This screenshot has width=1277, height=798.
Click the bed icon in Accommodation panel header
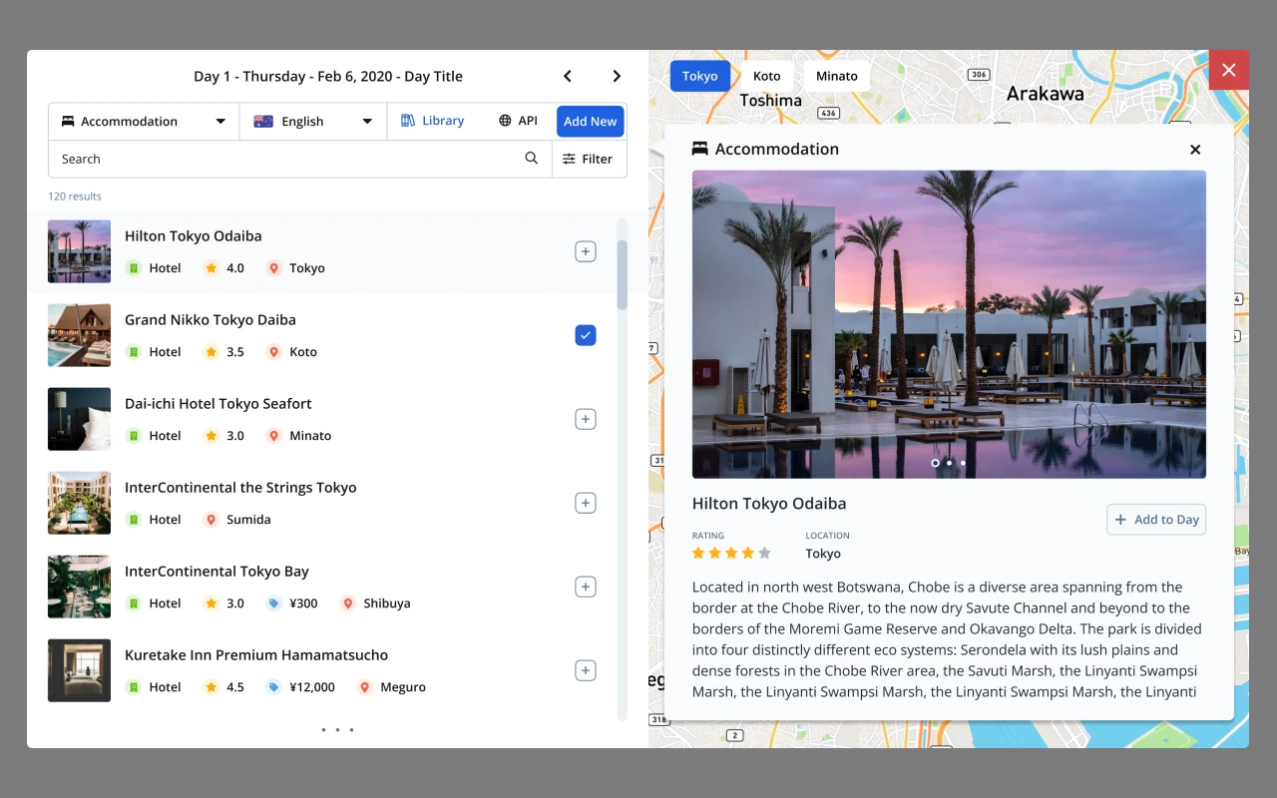tap(700, 149)
